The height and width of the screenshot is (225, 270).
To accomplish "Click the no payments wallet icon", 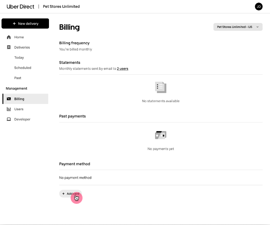I will click(161, 135).
